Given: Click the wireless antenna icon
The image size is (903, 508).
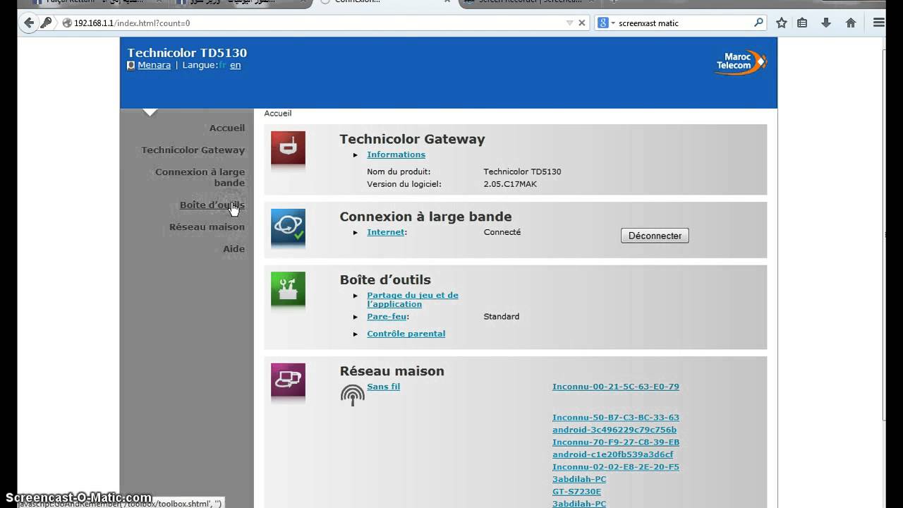Looking at the screenshot, I should 353,394.
